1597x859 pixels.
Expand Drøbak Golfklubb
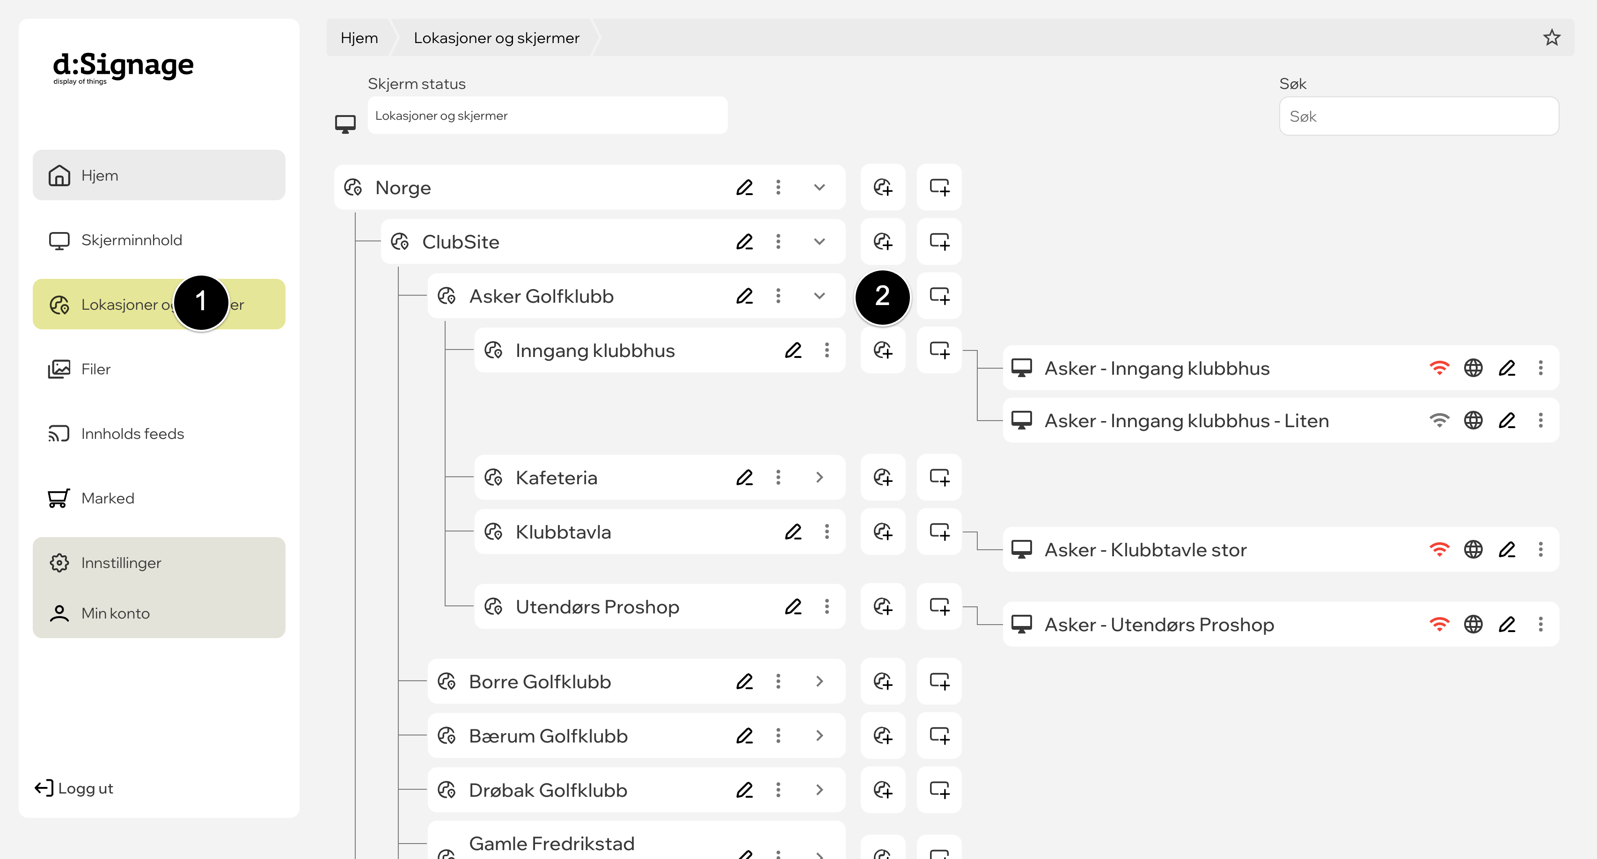(819, 790)
